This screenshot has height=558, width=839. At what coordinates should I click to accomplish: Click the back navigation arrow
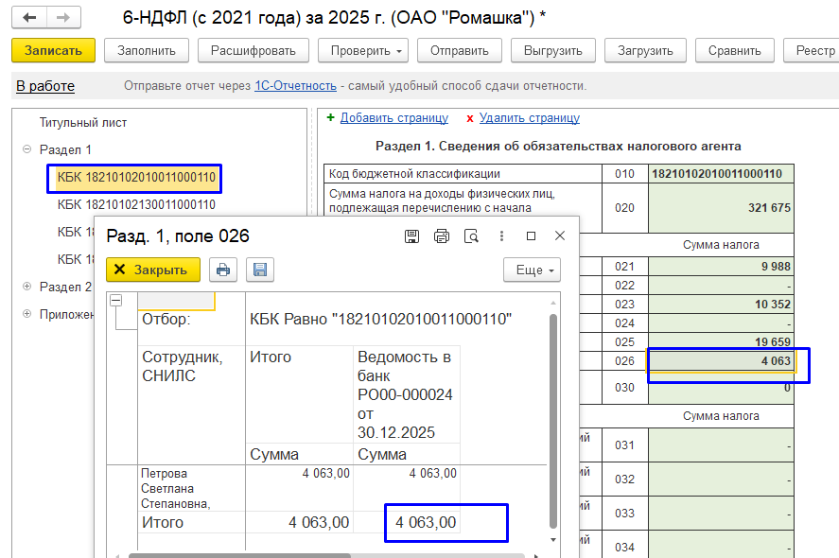point(30,18)
